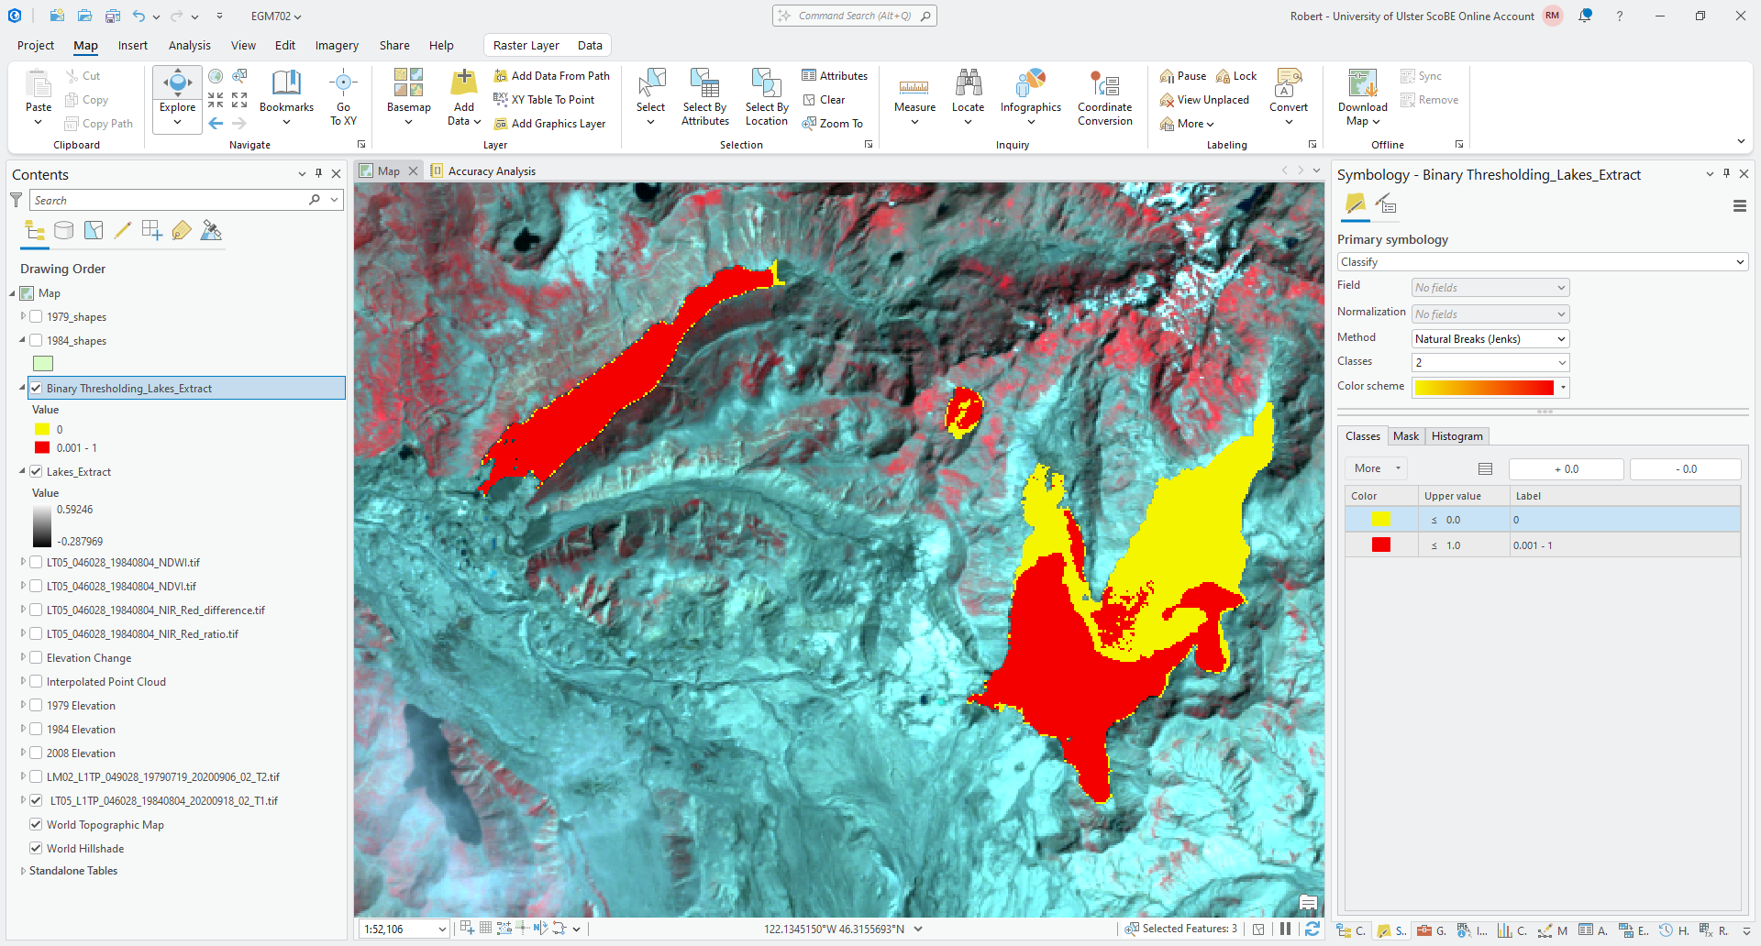Open the Method dropdown Natural Breaks (Jenks)

(x=1490, y=339)
